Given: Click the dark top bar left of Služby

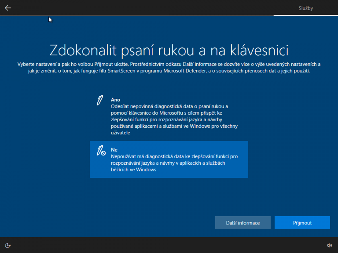Looking at the screenshot, I should [154, 8].
